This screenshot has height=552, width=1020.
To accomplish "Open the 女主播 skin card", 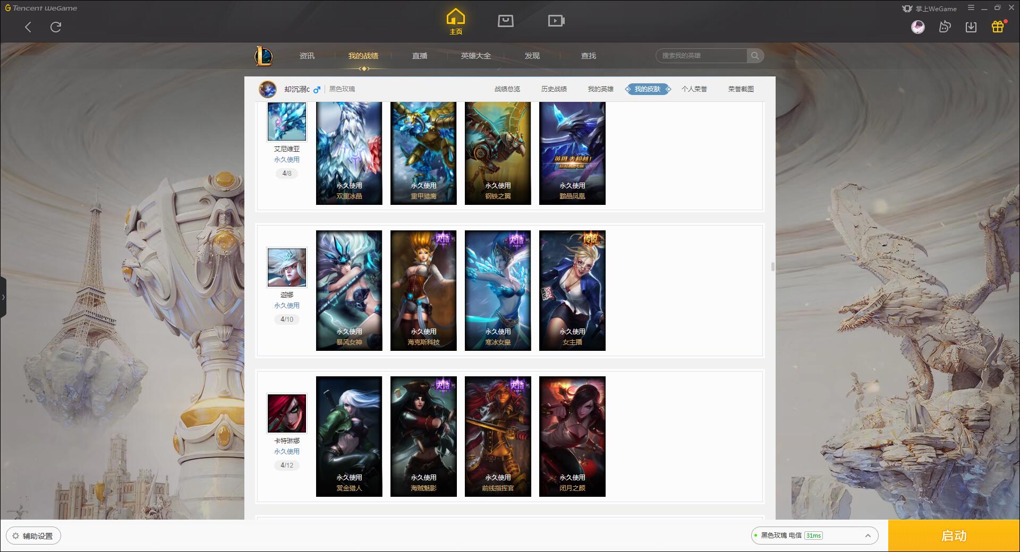I will tap(572, 290).
